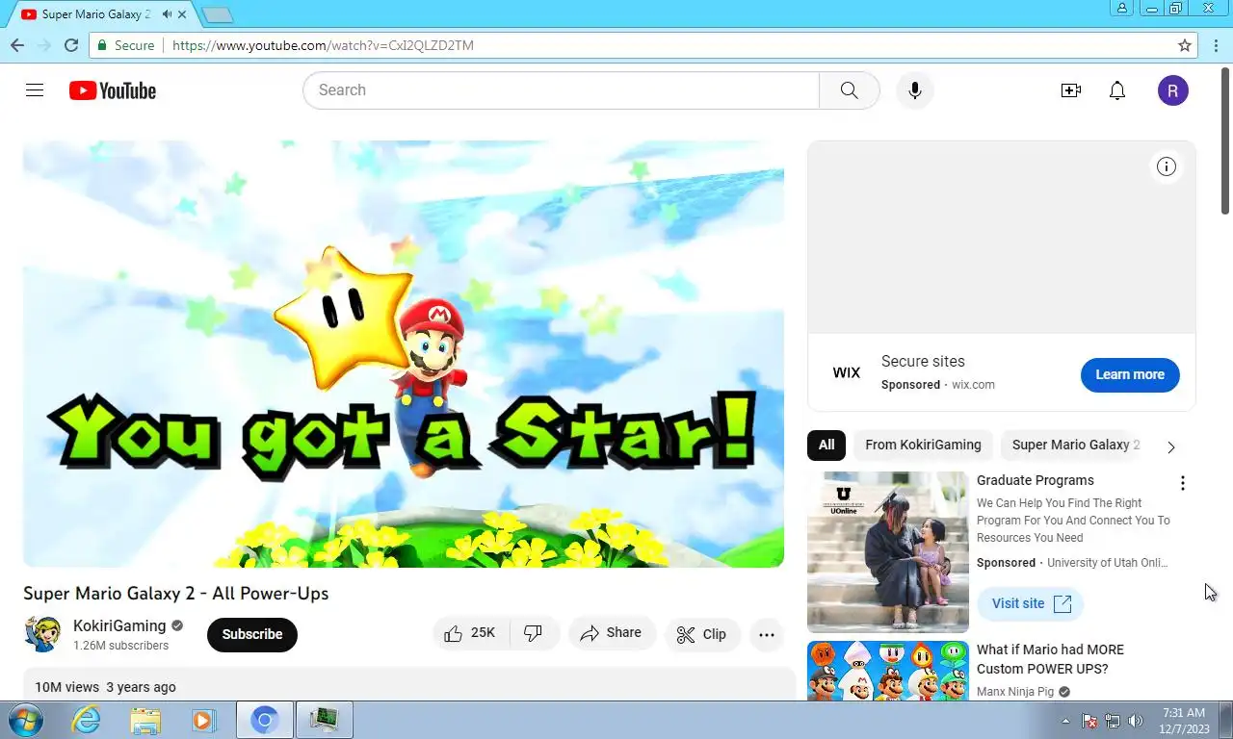
Task: Click the Graduate Programs ad title
Action: pos(1036,480)
